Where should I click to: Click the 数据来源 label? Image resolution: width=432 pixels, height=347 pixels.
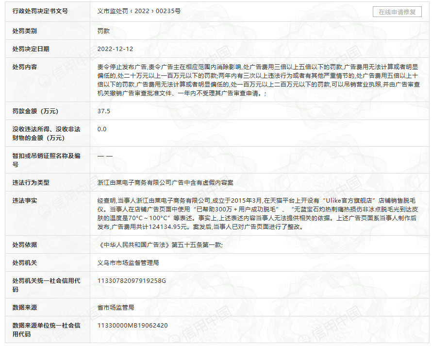[25, 308]
